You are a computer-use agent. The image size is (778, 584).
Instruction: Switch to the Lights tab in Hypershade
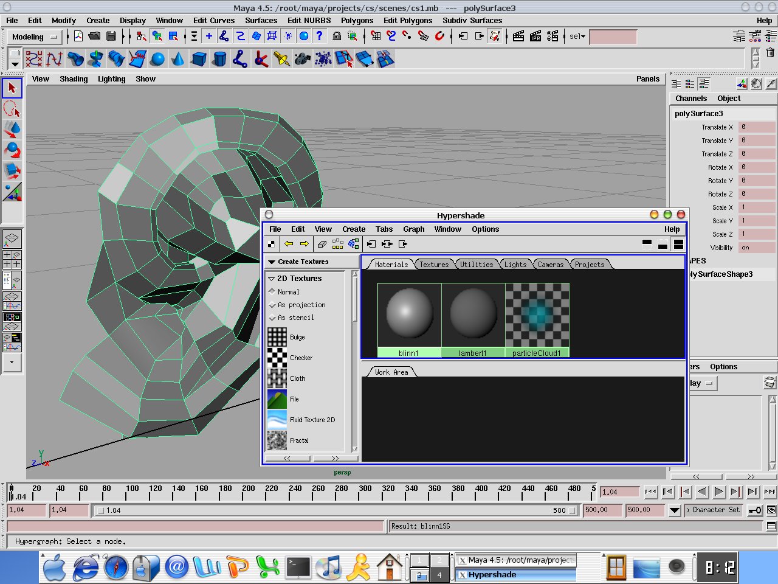tap(515, 265)
